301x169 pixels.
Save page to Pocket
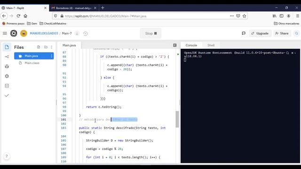[238, 16]
